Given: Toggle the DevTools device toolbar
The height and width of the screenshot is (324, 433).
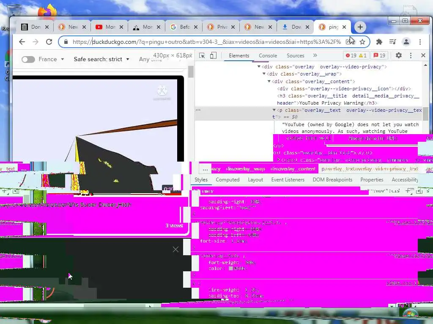Looking at the screenshot, I should click(x=213, y=56).
